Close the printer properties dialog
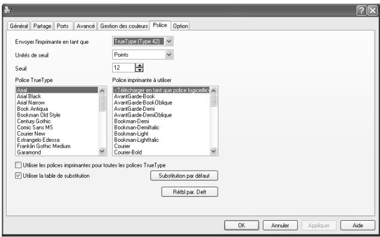380x237 pixels. pyautogui.click(x=372, y=11)
